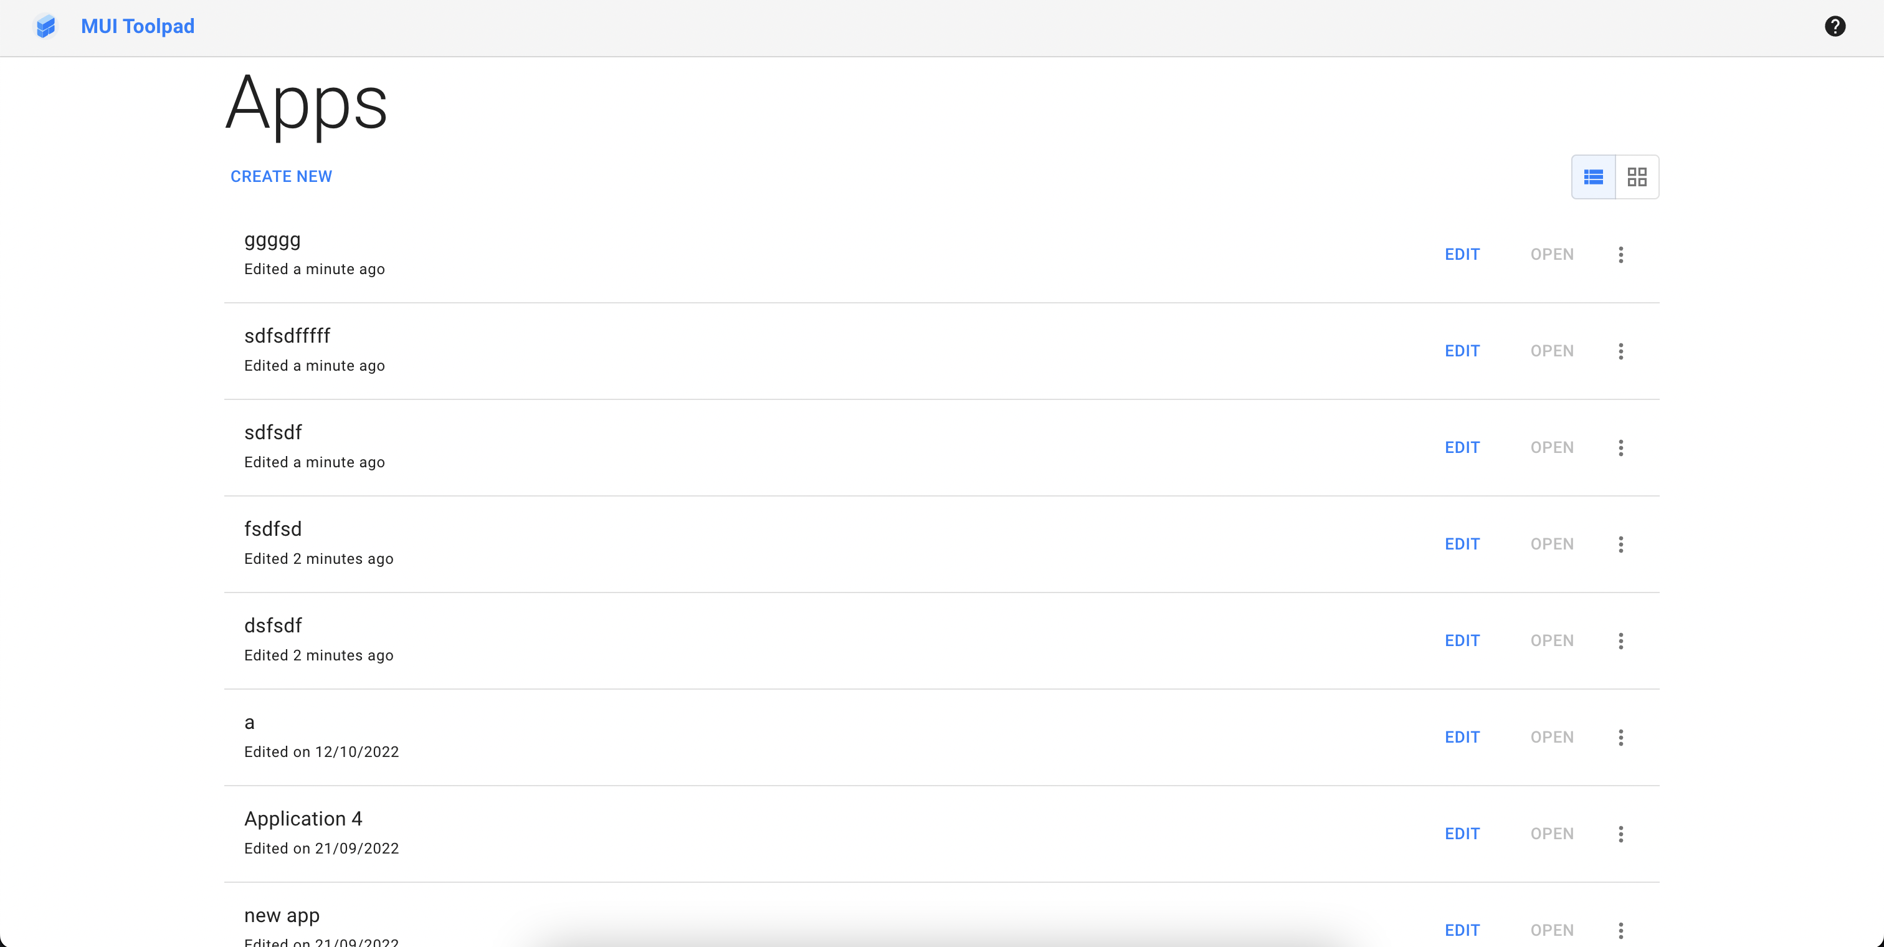The width and height of the screenshot is (1884, 947).
Task: Open options menu for Application 4
Action: tap(1620, 833)
